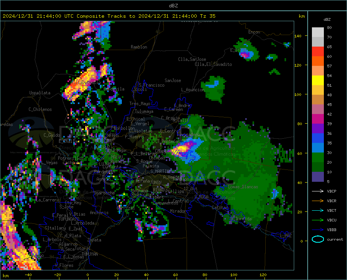The image size is (347, 280).
Task: Click the 'dBZ' title at the top
Action: [x=173, y=6]
